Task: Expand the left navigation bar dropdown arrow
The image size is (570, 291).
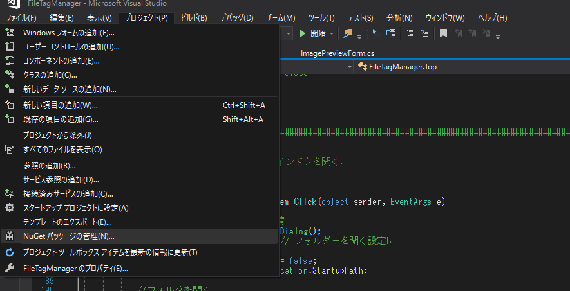Action: tap(349, 67)
